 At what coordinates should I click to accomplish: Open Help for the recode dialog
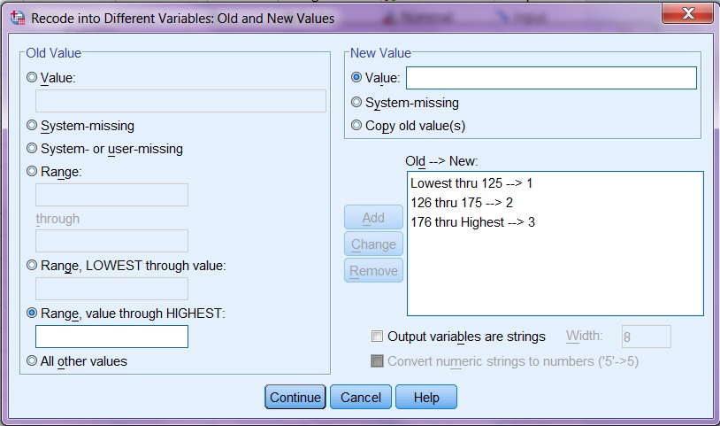tap(425, 398)
